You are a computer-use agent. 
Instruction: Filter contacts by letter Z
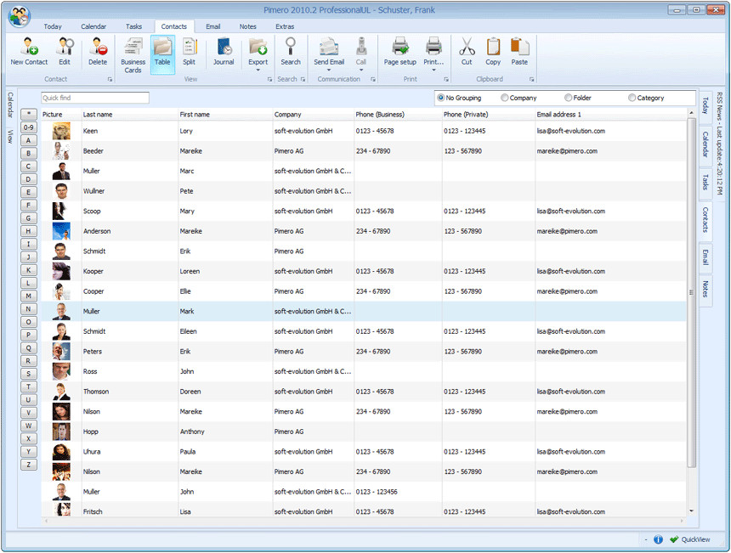pyautogui.click(x=28, y=465)
